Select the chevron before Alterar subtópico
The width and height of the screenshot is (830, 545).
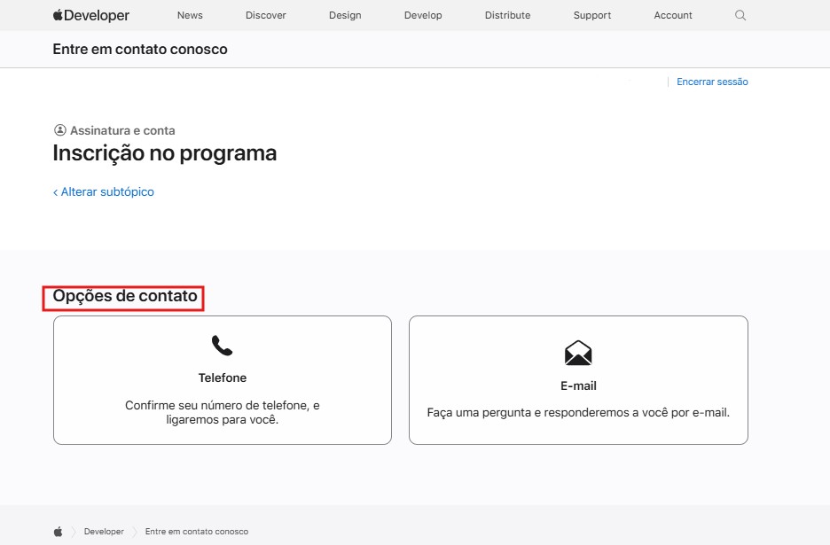click(x=55, y=191)
